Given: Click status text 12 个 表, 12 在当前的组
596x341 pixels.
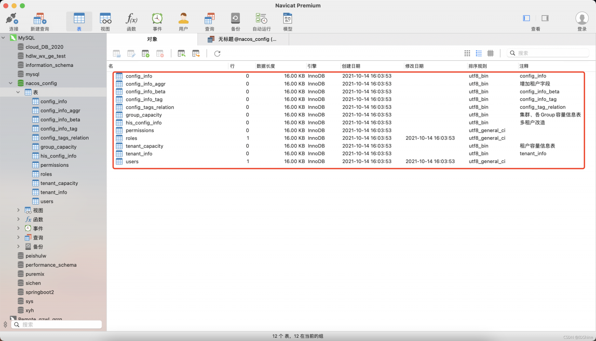Looking at the screenshot, I should [298, 336].
